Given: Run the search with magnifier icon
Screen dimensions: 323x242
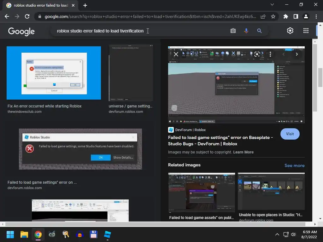Looking at the screenshot, I should pos(259,31).
